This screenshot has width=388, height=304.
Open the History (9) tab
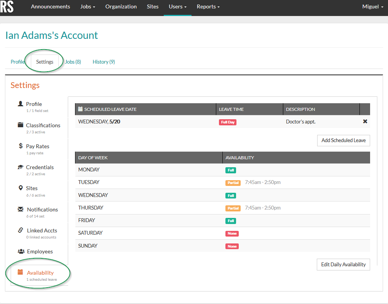pyautogui.click(x=104, y=62)
